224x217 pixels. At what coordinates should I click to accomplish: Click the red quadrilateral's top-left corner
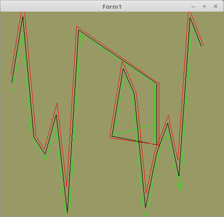77,26
